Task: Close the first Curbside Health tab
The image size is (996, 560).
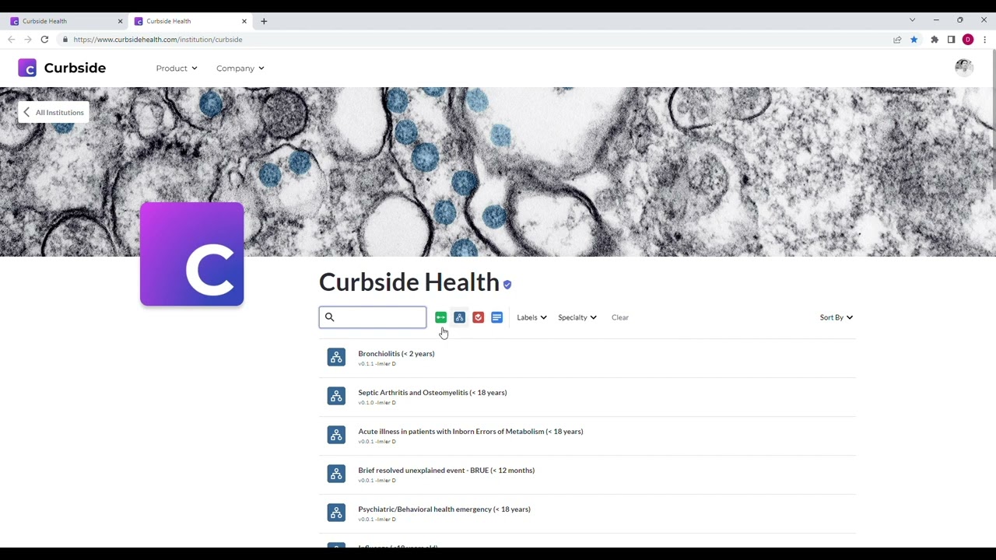Action: click(x=120, y=21)
